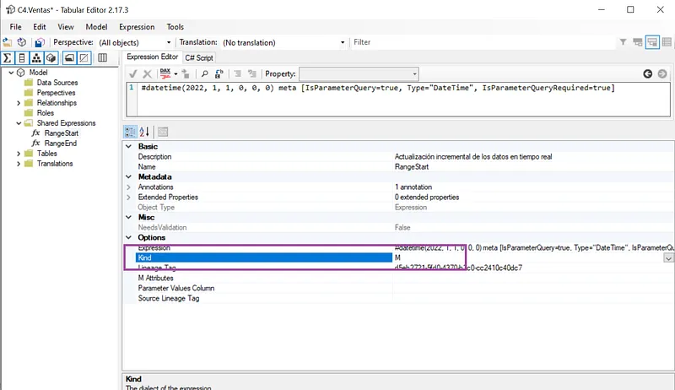
Task: Toggle Show Columns button
Action: click(22, 57)
